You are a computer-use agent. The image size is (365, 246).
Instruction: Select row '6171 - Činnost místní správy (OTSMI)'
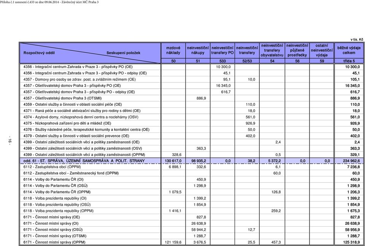click(x=191, y=236)
